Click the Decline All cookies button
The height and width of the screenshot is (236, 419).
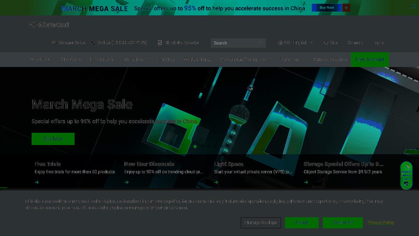pyautogui.click(x=343, y=222)
